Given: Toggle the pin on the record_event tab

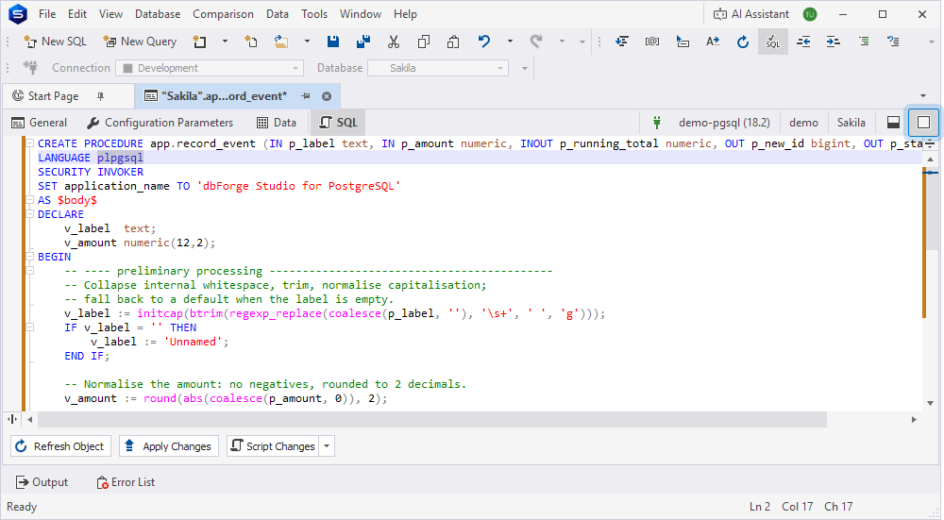Looking at the screenshot, I should [x=306, y=96].
